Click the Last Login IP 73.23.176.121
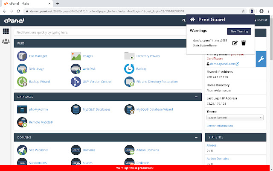 [x=216, y=103]
